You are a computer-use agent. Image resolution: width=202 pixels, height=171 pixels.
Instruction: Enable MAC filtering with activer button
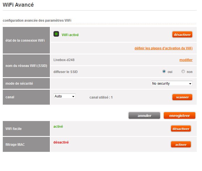point(181,145)
